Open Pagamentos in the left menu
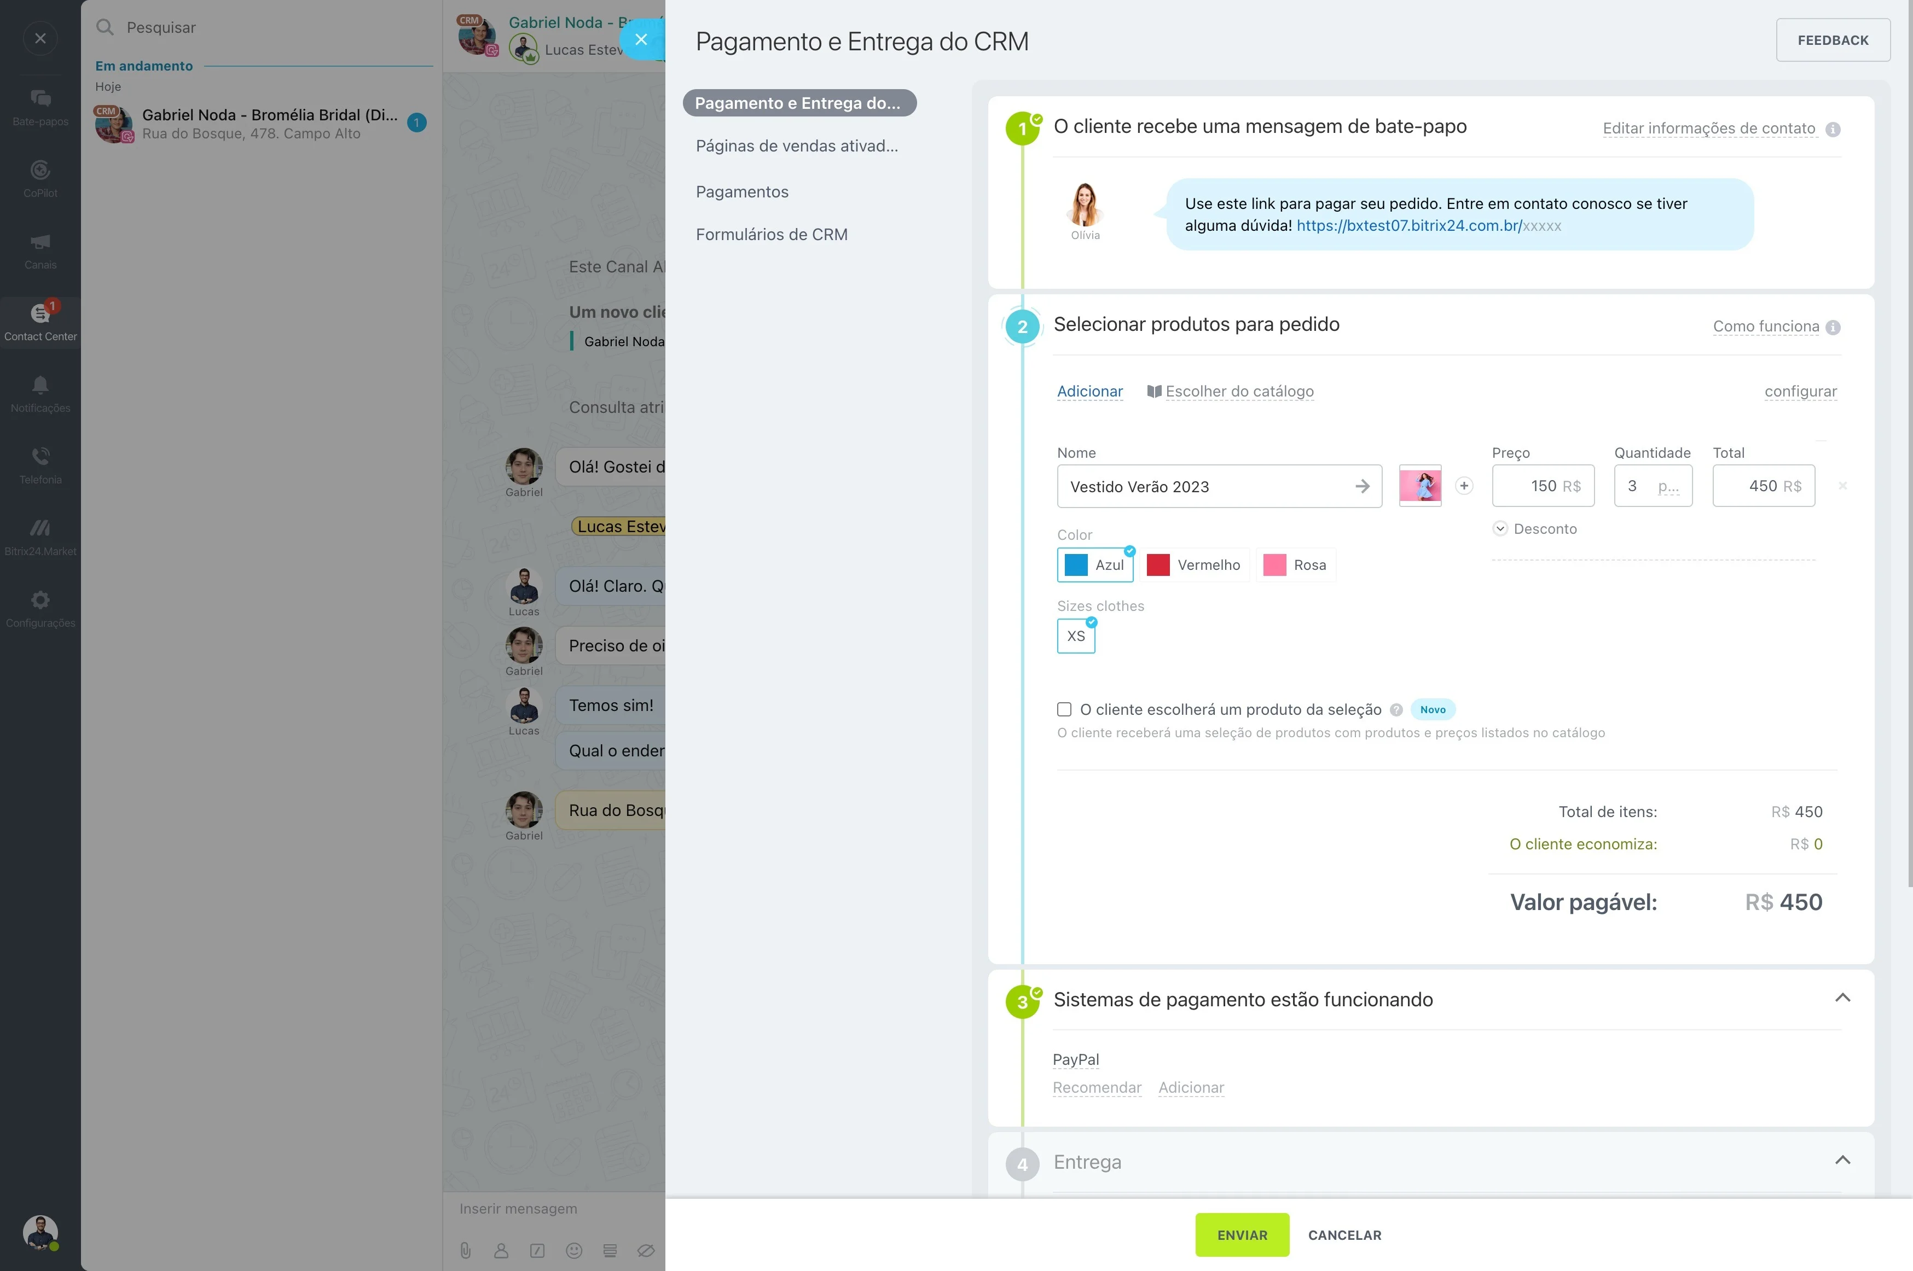 coord(742,192)
